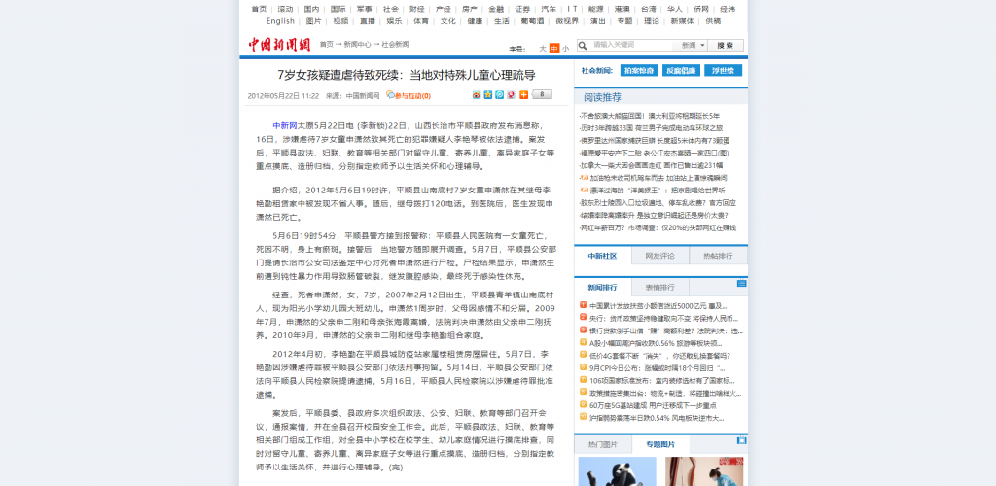
Task: Open ranked story 9月CPI今日公布
Action: pos(657,367)
